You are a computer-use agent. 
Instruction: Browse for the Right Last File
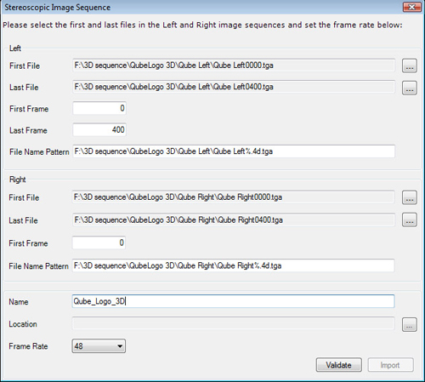410,220
